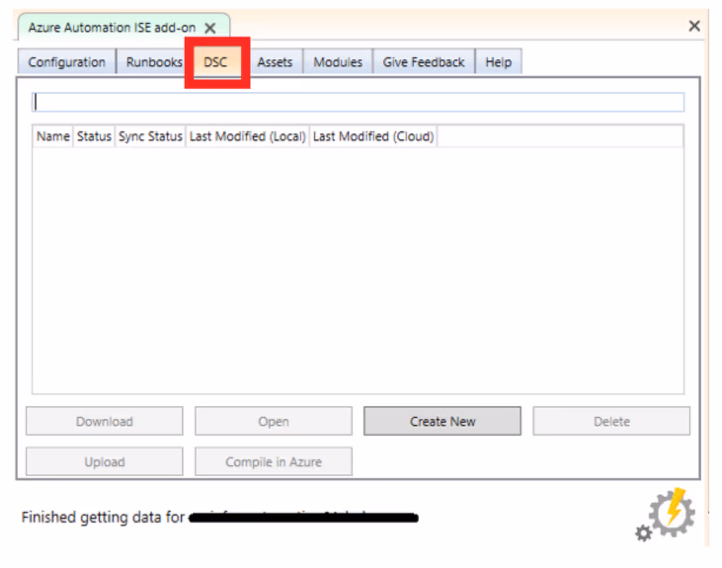Switch to the Modules tab
Image resolution: width=722 pixels, height=568 pixels.
(x=337, y=62)
